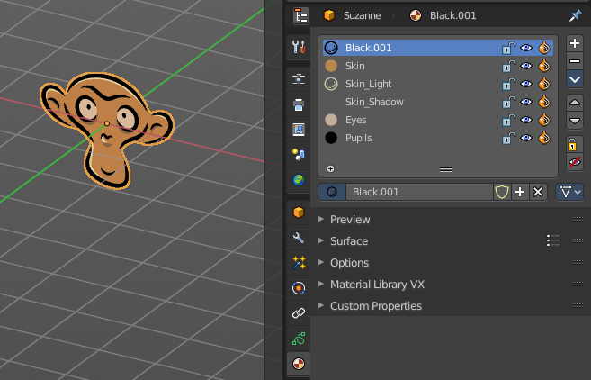This screenshot has width=591, height=380.
Task: Edit the Black.001 material name field
Action: (419, 192)
